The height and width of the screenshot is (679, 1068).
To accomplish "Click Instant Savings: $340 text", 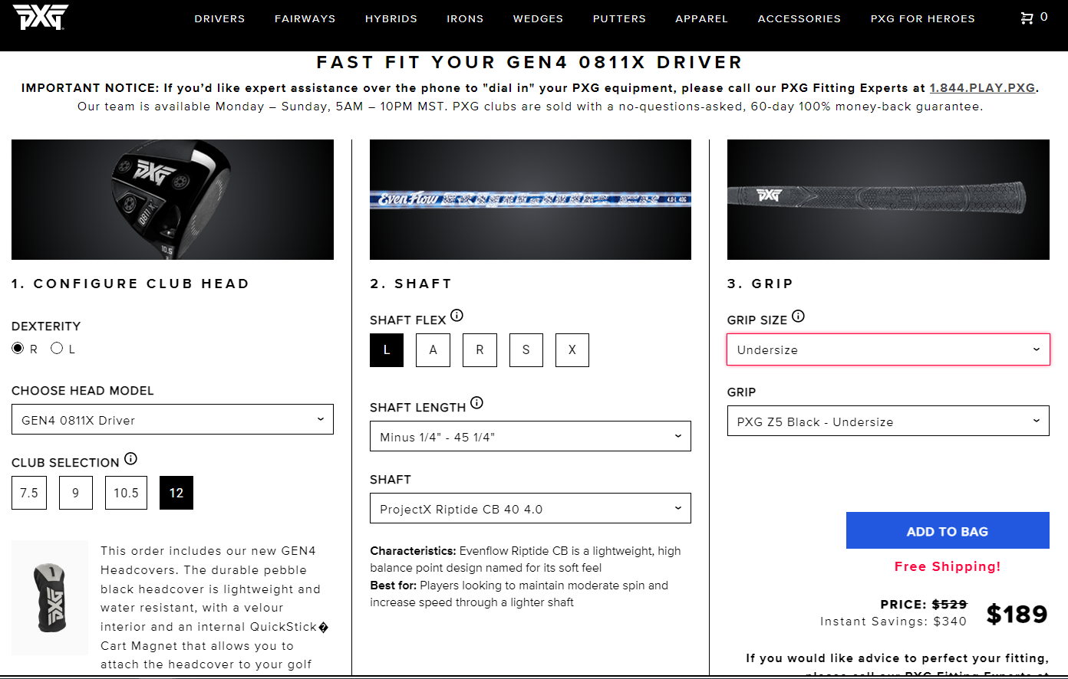I will pyautogui.click(x=894, y=622).
